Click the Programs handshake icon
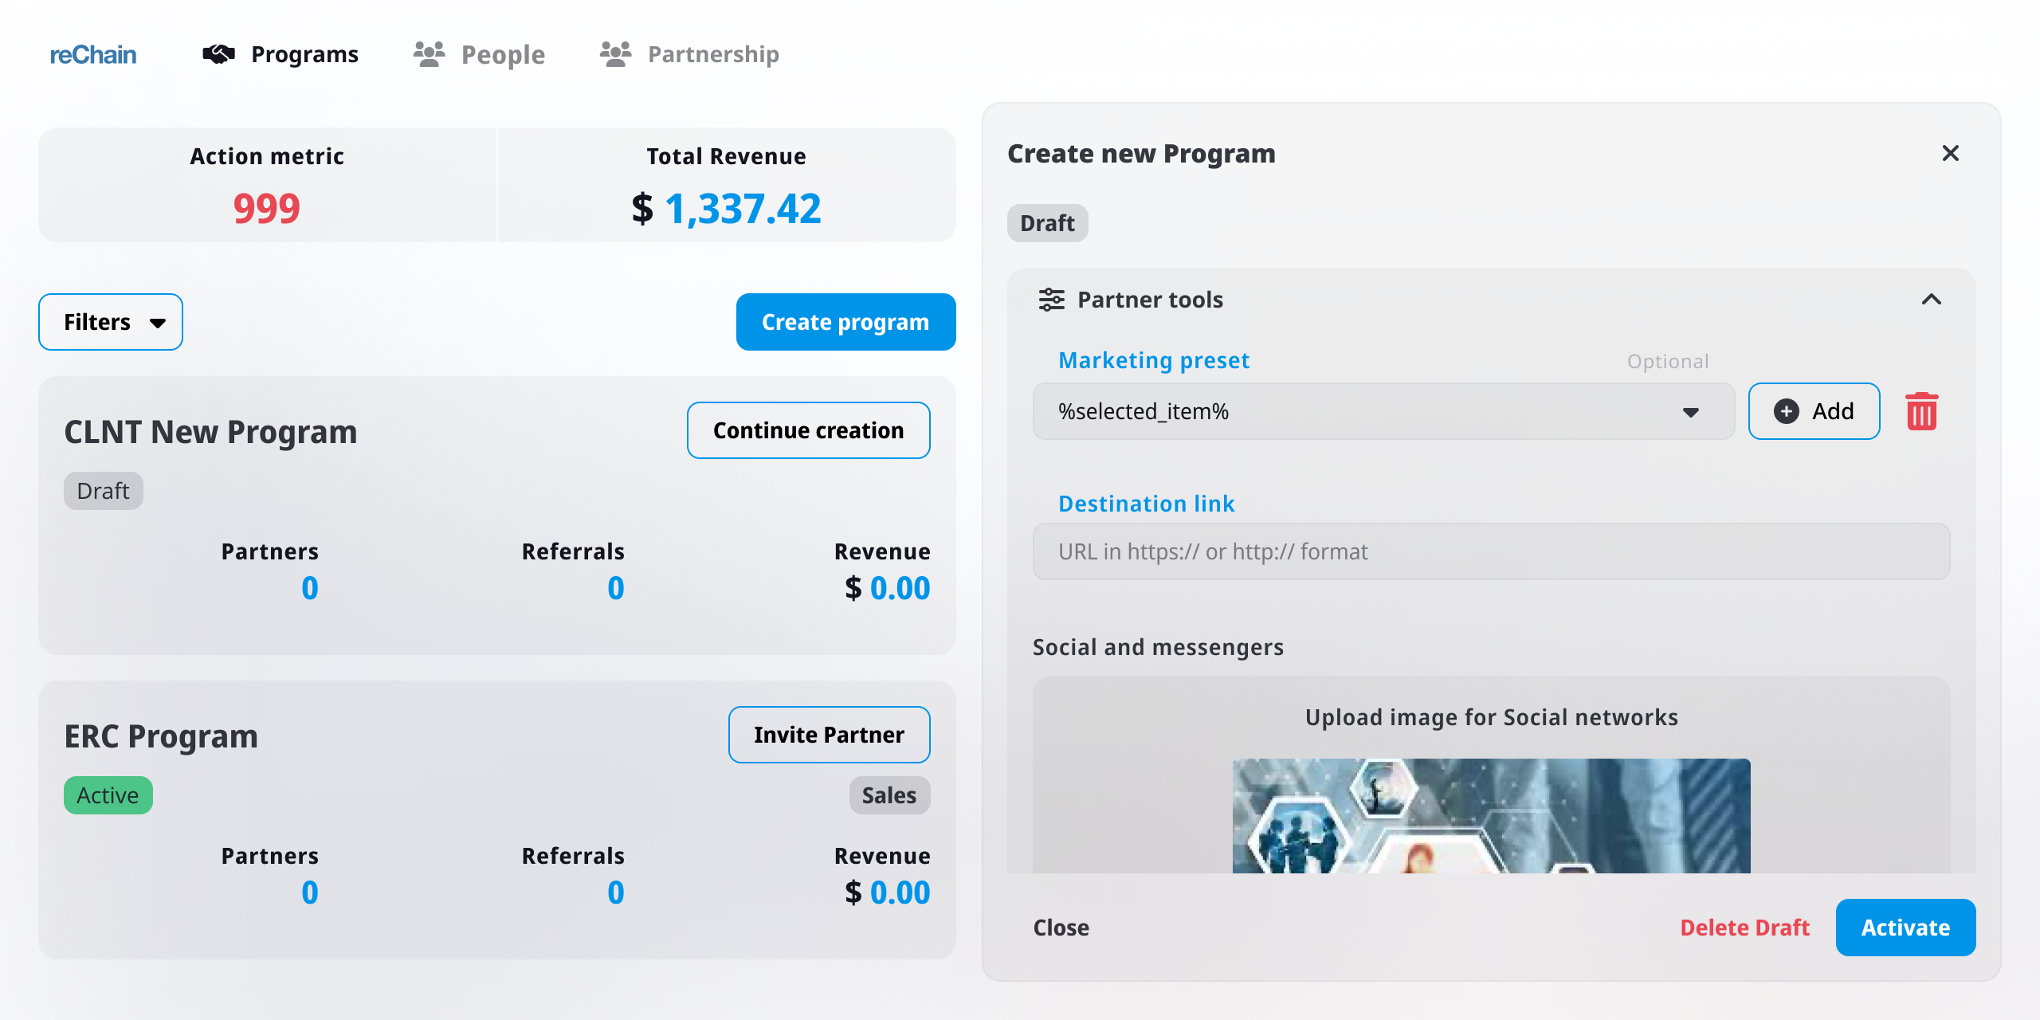 (x=218, y=54)
